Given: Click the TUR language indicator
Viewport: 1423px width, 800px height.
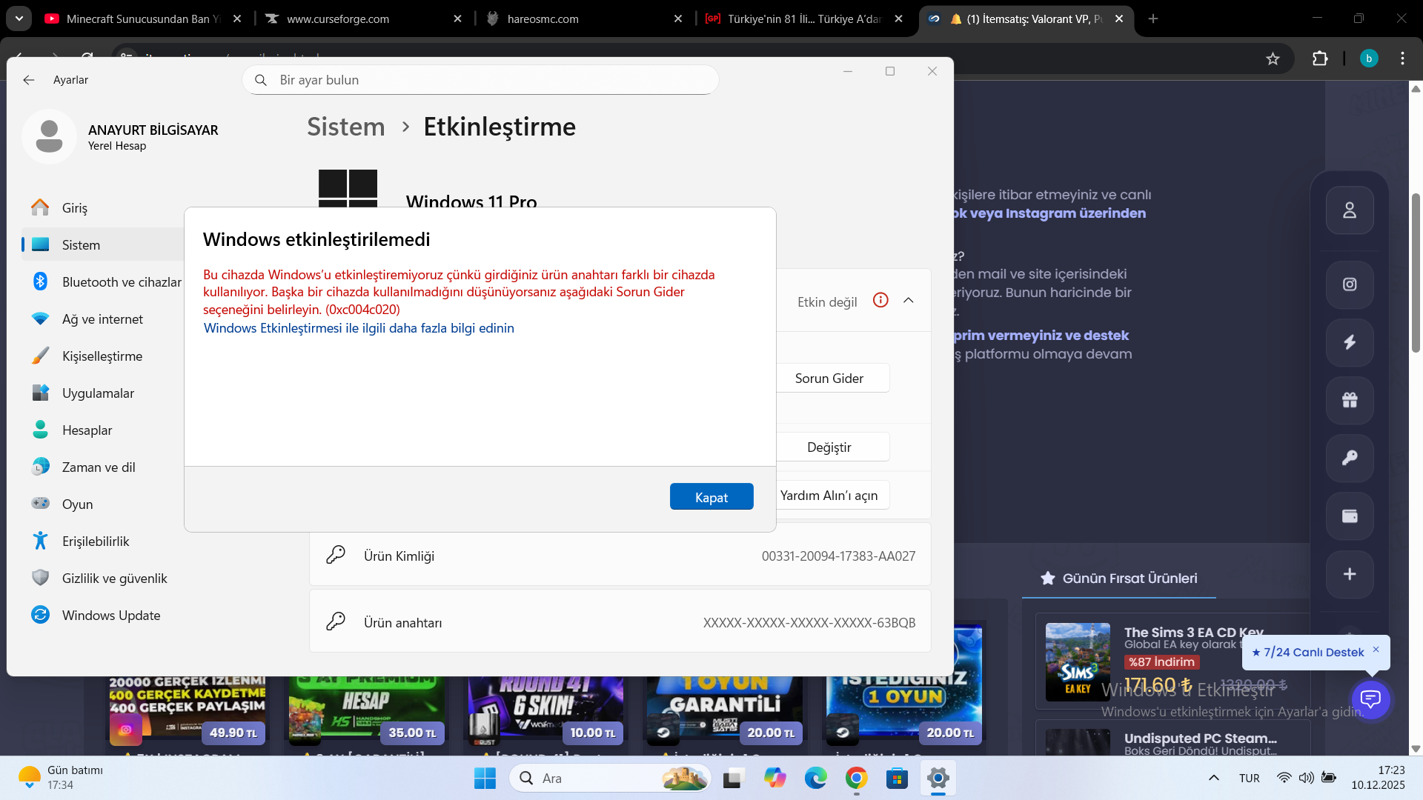Looking at the screenshot, I should tap(1250, 779).
